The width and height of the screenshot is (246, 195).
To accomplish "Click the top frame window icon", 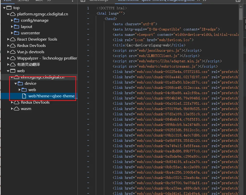I will [9, 8].
